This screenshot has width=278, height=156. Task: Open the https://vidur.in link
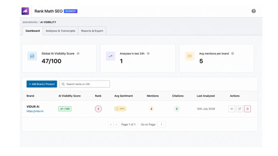pyautogui.click(x=35, y=111)
